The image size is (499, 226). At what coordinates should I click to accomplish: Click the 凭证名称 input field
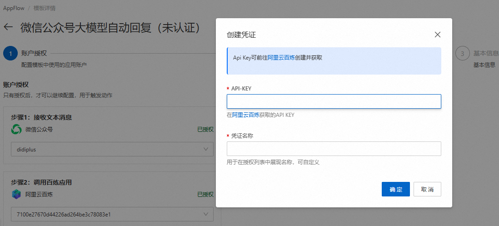tap(334, 149)
